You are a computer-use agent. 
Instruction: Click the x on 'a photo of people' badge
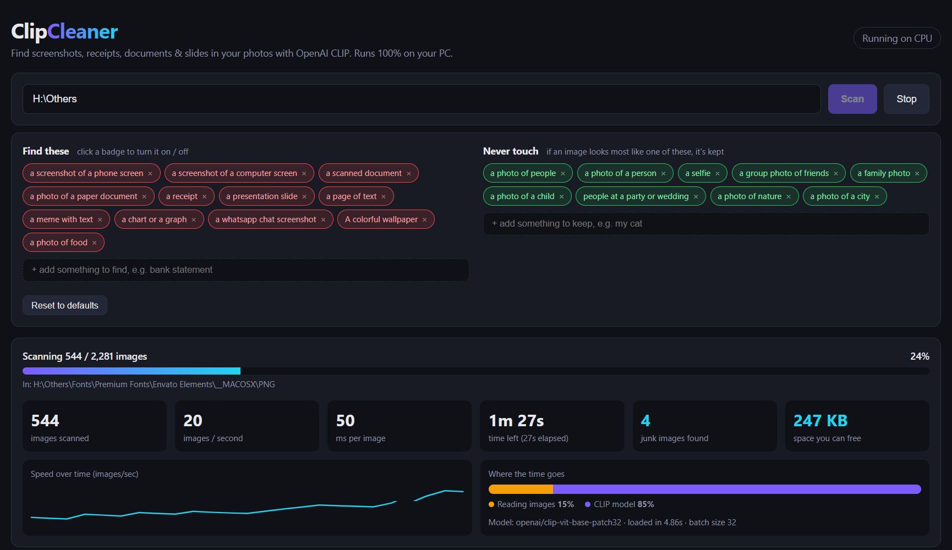563,174
